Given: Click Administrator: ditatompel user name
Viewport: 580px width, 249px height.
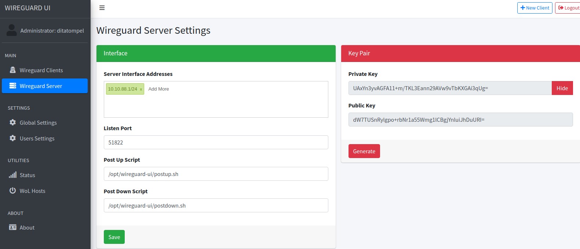Looking at the screenshot, I should tap(52, 30).
